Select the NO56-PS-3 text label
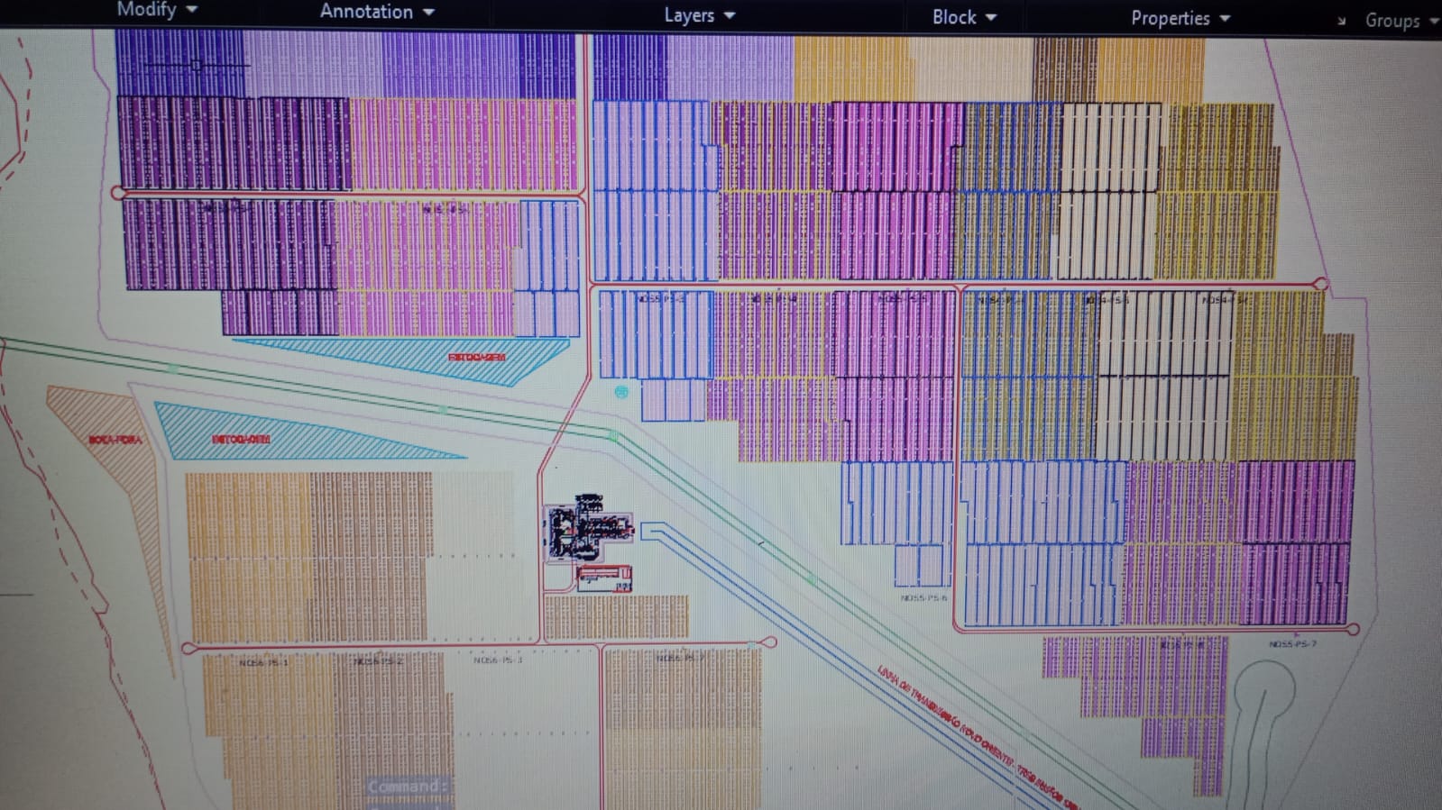The image size is (1442, 810). tap(497, 660)
